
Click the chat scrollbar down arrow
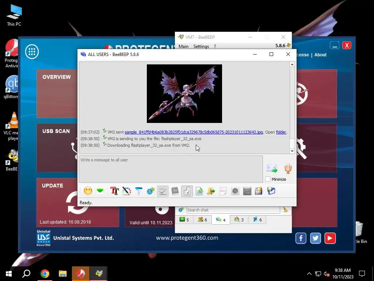pyautogui.click(x=292, y=151)
